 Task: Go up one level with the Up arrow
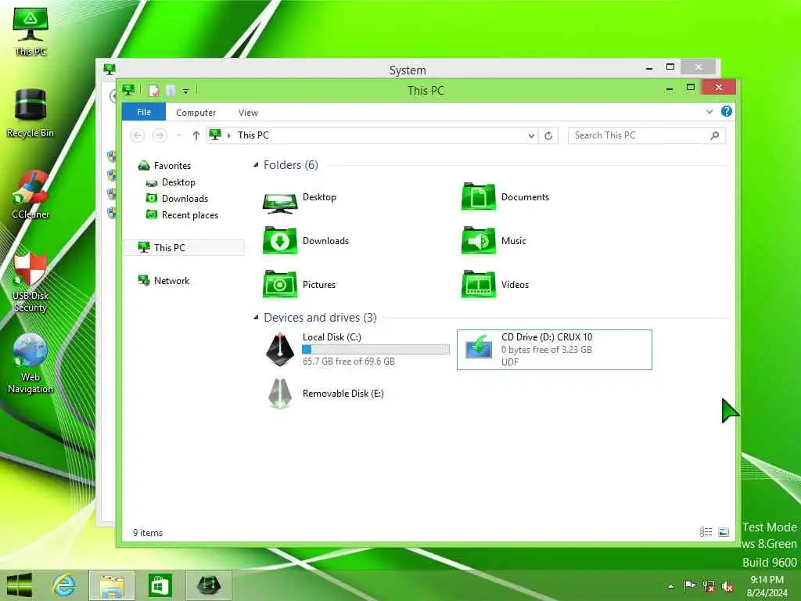click(x=196, y=135)
